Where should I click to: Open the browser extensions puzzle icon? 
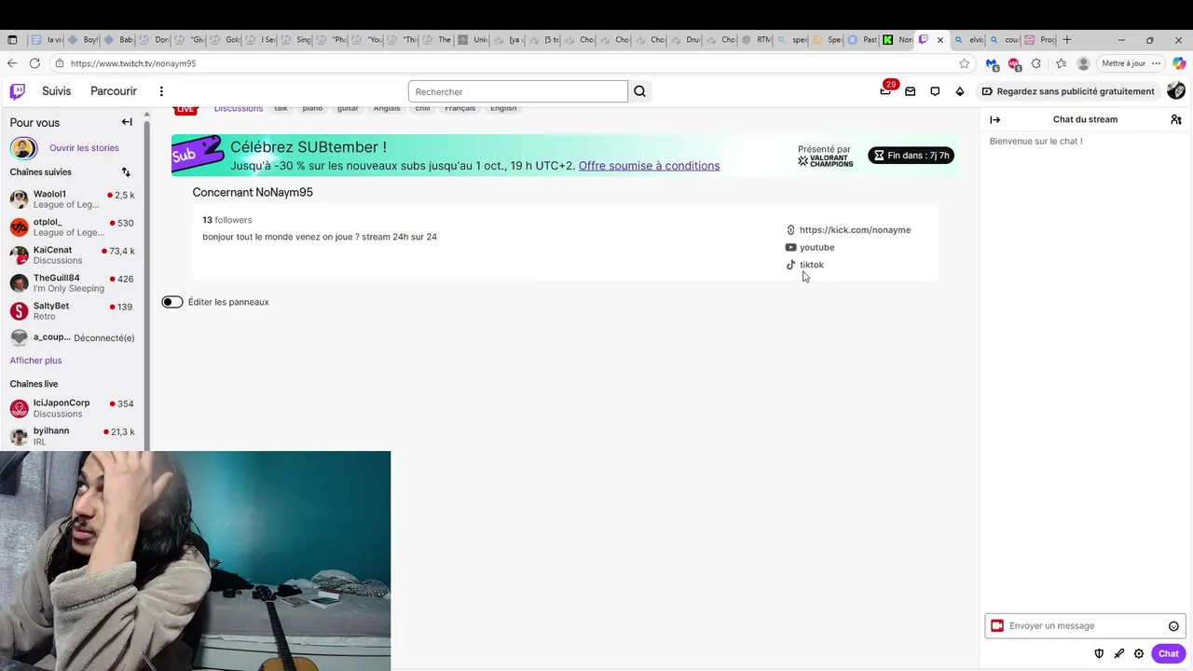tap(1036, 63)
